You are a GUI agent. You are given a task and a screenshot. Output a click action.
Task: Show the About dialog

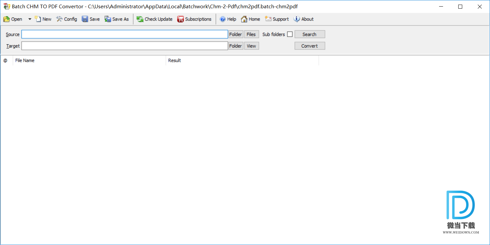[x=304, y=19]
